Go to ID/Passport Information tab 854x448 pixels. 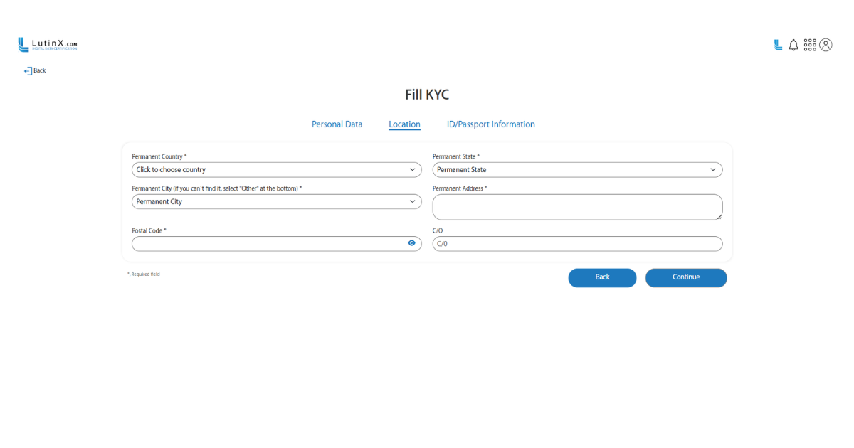(490, 124)
